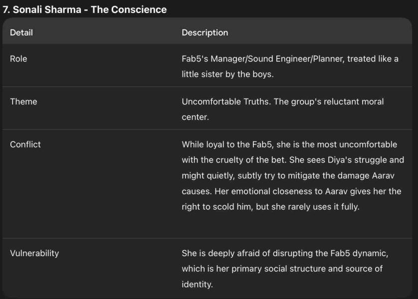Select the 'Conflict' row label
The height and width of the screenshot is (299, 418).
[x=25, y=144]
